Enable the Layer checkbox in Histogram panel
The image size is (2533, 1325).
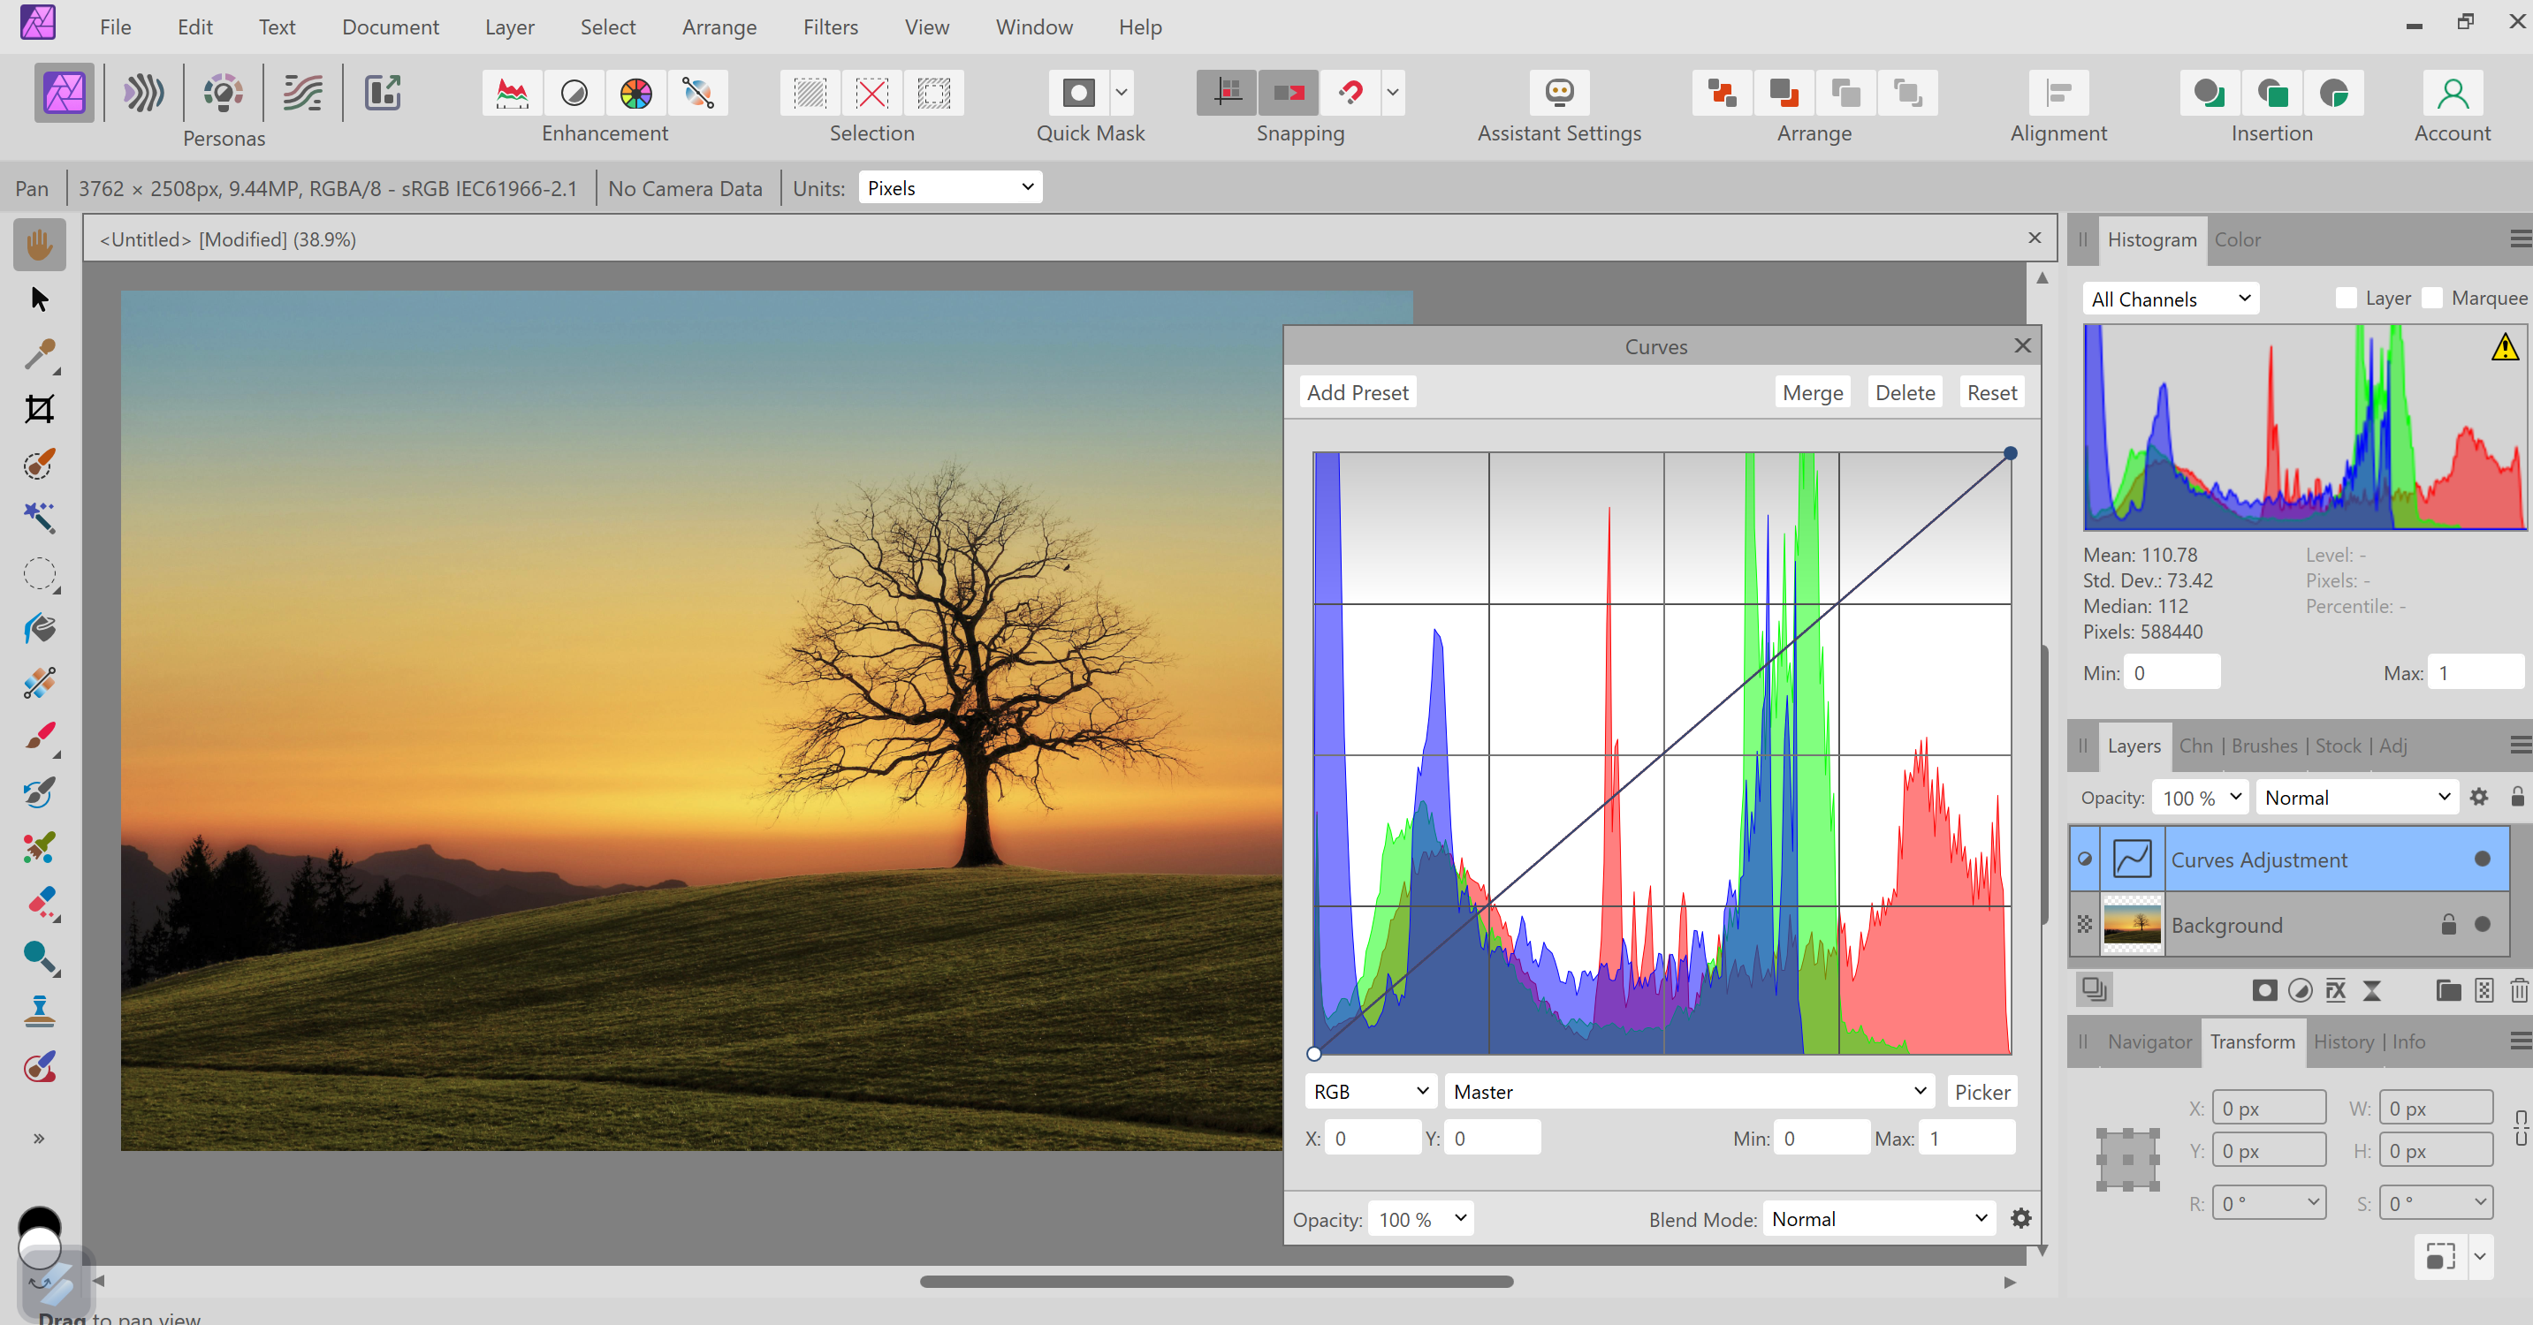click(2348, 298)
